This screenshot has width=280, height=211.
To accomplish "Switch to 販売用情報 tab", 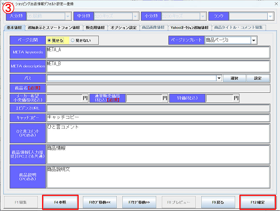I will [95, 28].
